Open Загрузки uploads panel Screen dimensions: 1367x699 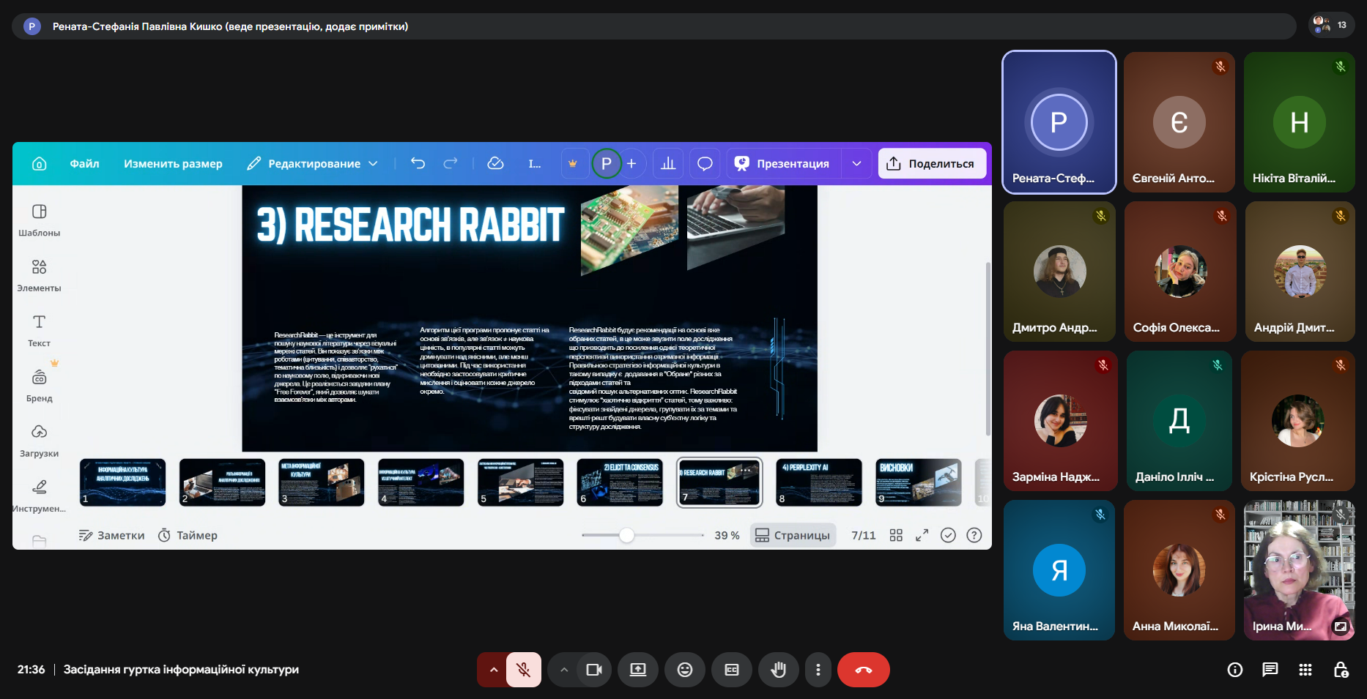point(40,441)
